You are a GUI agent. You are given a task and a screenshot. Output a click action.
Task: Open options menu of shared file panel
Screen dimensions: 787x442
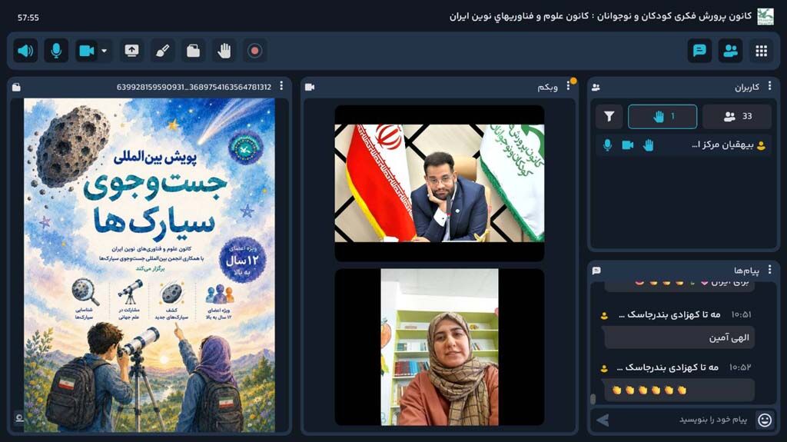[281, 86]
